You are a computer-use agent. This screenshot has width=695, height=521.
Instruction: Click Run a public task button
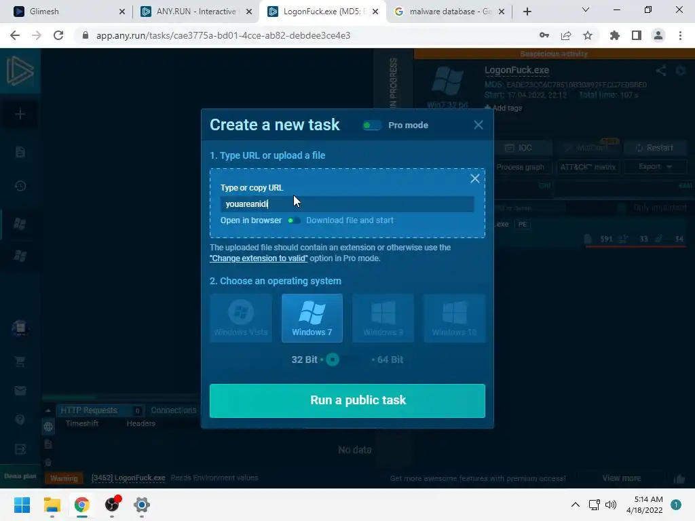click(347, 400)
